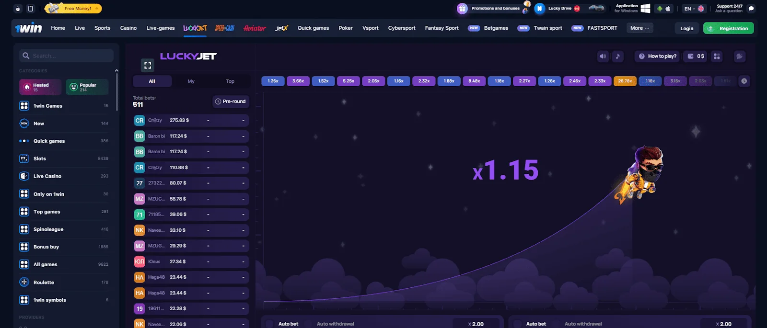
Task: Download the Windows application icon
Action: 645,9
